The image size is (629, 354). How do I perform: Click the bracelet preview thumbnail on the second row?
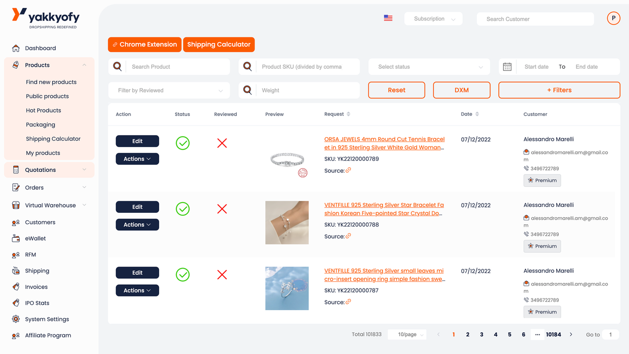tap(286, 223)
